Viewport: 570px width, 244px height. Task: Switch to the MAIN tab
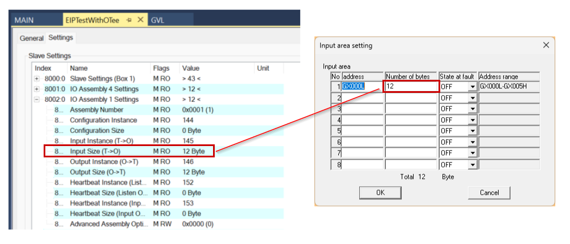point(24,20)
